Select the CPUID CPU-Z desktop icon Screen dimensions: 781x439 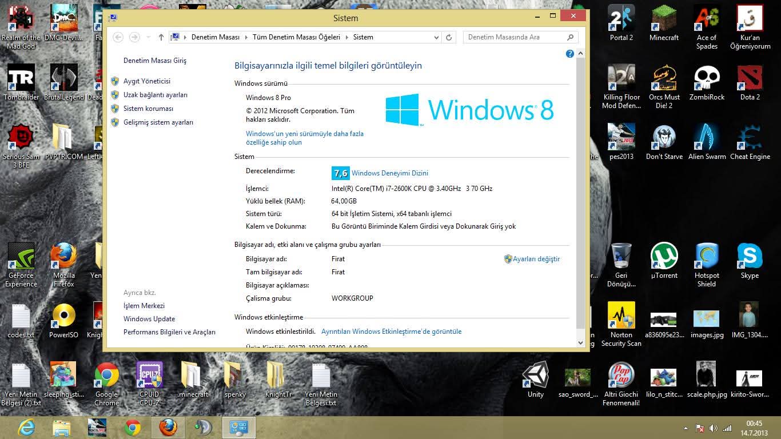[x=149, y=384]
